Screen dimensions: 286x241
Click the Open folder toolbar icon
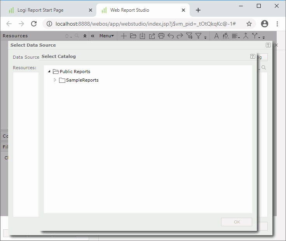coord(133,36)
